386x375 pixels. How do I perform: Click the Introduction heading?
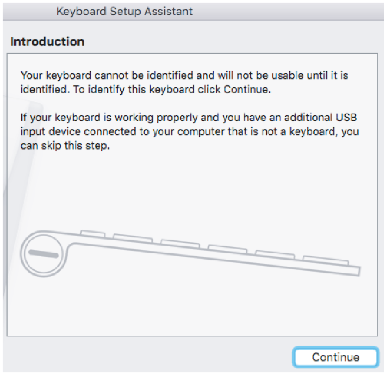coord(47,41)
